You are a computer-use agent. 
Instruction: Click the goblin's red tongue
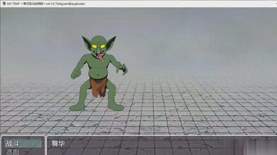click(100, 56)
